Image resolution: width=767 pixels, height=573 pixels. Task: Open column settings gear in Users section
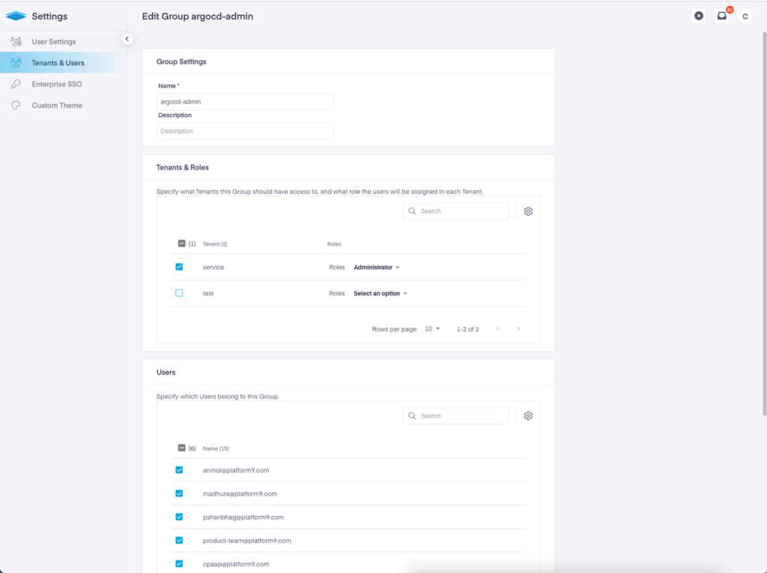[528, 415]
